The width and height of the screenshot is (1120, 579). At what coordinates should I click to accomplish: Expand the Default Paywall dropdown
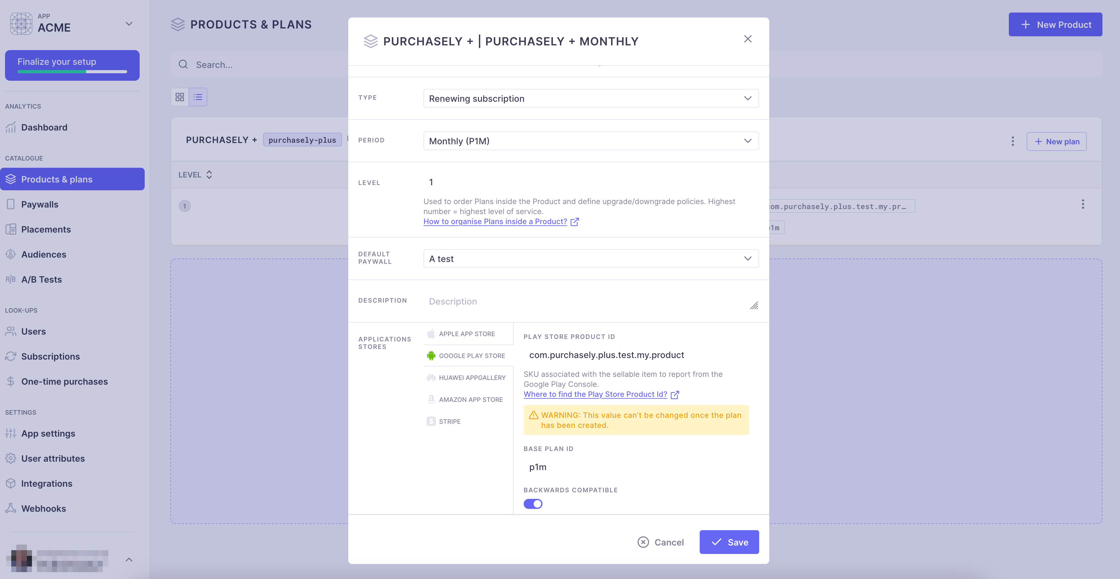(590, 259)
